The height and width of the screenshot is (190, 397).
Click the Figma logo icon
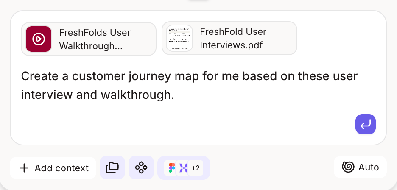[172, 168]
